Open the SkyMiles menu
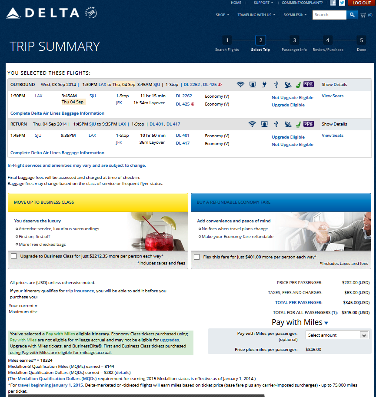Viewport: 376px width, 397px height. click(x=295, y=15)
